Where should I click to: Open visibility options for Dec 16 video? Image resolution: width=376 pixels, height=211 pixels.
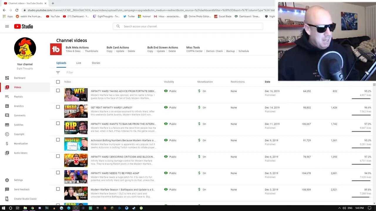pyautogui.click(x=170, y=91)
